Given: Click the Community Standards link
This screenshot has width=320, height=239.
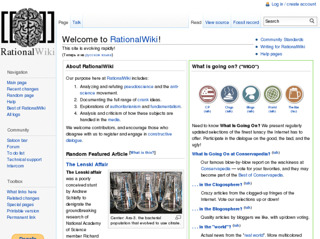Looking at the screenshot, I should click(282, 39).
